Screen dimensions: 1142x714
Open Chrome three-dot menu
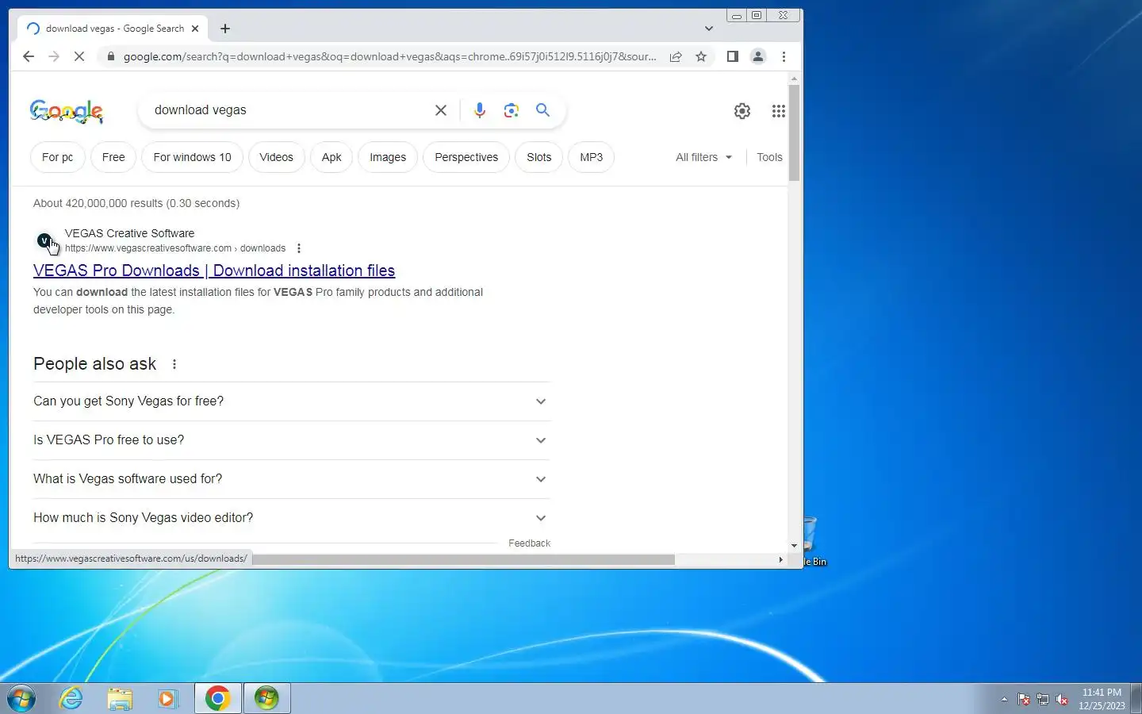click(784, 56)
